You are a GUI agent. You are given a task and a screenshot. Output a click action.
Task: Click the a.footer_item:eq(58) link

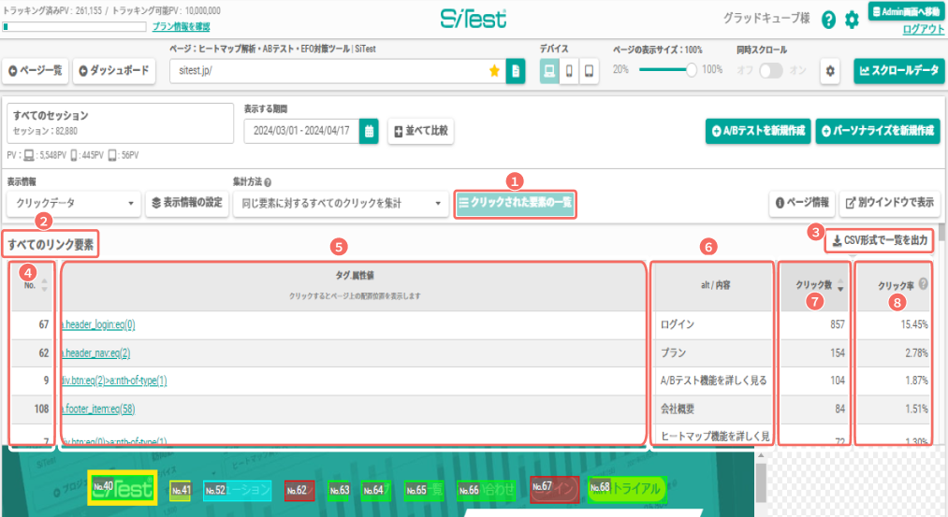coord(98,409)
